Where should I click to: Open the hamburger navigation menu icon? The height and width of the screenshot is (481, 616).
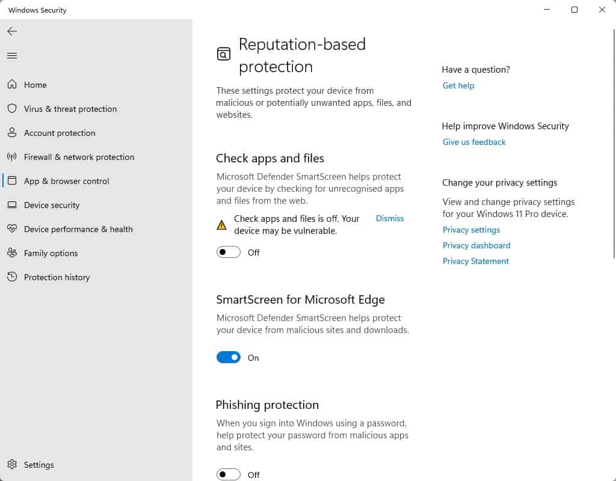coord(12,56)
